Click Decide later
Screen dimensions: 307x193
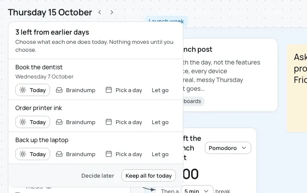coord(98,176)
